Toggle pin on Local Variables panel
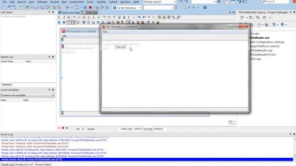 (x=49, y=90)
